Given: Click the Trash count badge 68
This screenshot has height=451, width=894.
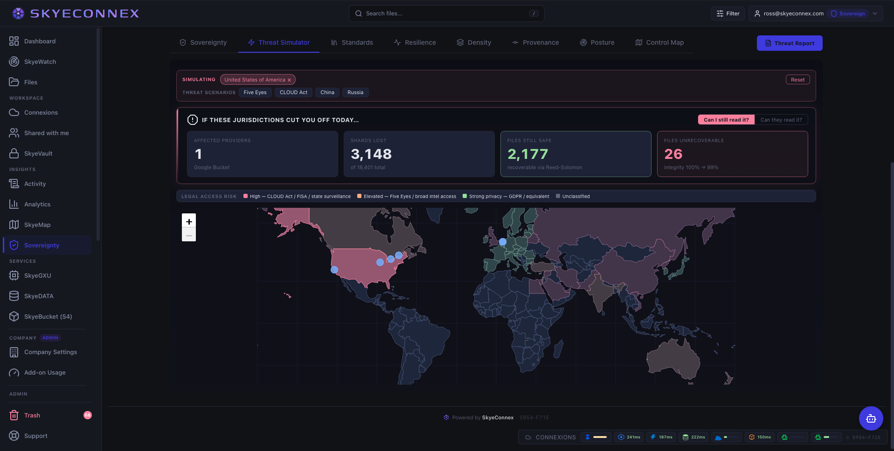Looking at the screenshot, I should 87,415.
